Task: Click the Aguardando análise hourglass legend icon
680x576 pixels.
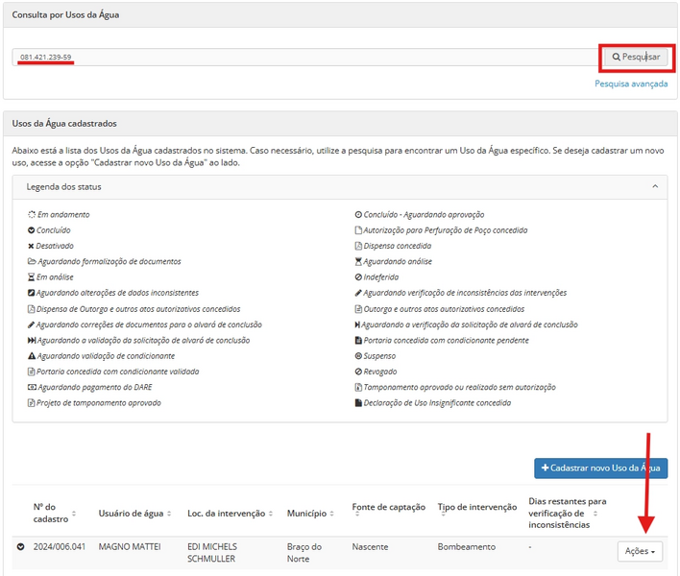Action: point(358,261)
